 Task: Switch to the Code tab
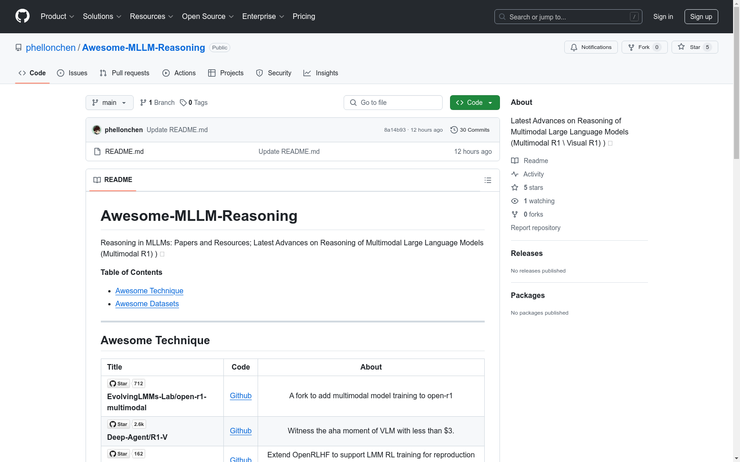pos(32,73)
